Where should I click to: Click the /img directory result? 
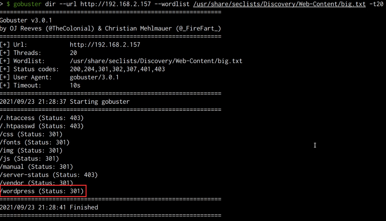pyautogui.click(x=31, y=150)
